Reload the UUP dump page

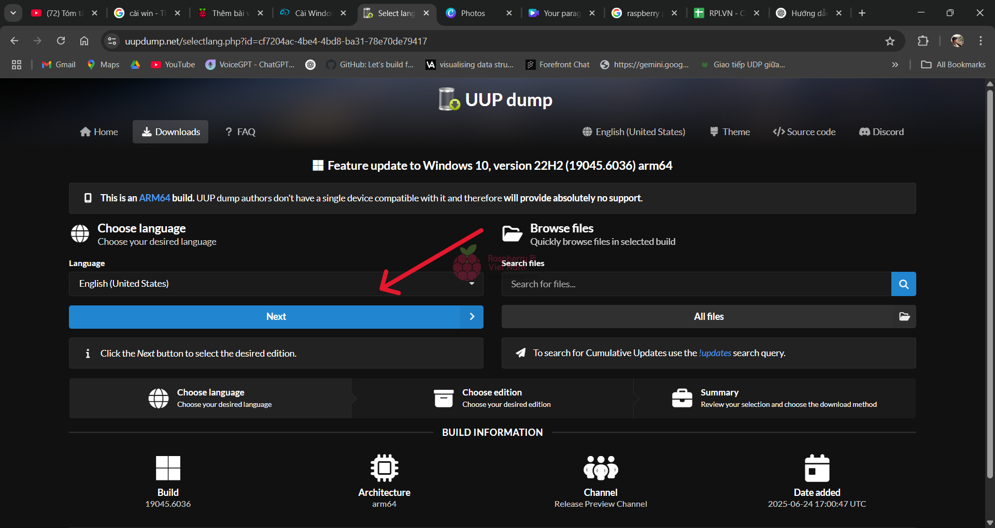pos(61,41)
